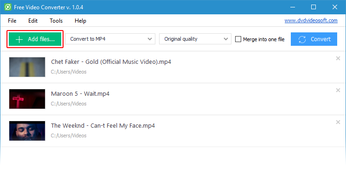Click The Weeknd - Can-t Feel My Face.mp4 filename
This screenshot has height=185, width=346.
pos(103,126)
